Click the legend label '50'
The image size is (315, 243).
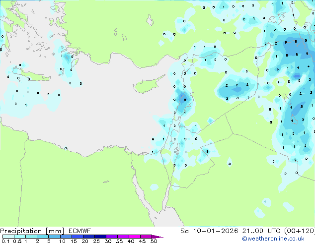(x=154, y=241)
